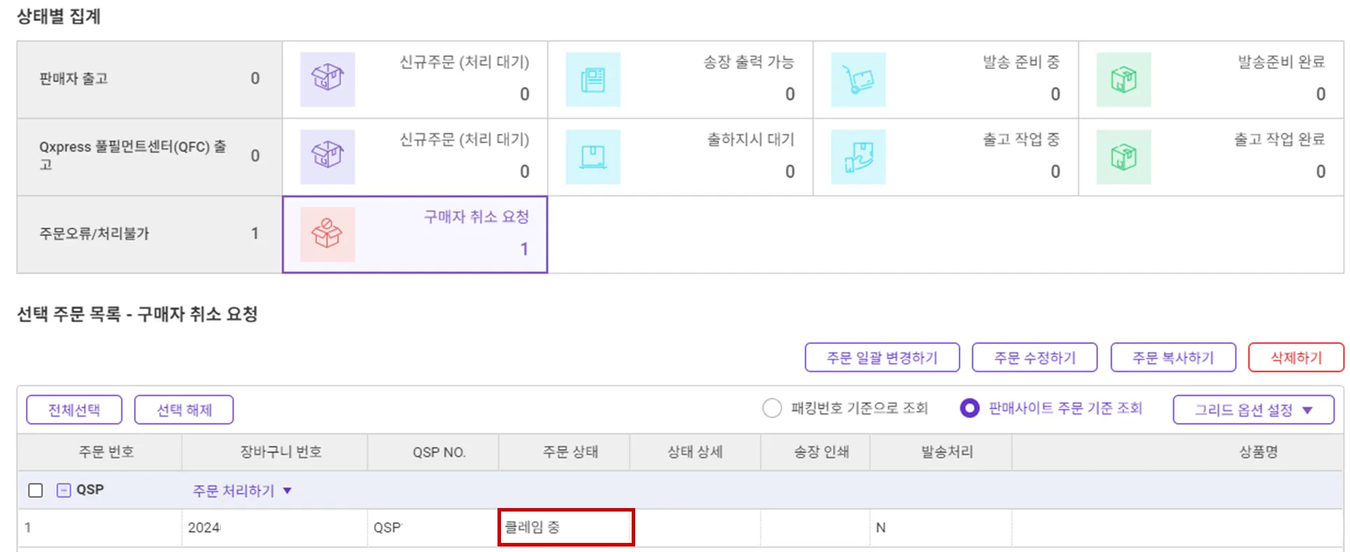Viewport: 1350px width, 552px height.
Task: Expand the 주문 처리하기 dropdown
Action: pos(242,491)
